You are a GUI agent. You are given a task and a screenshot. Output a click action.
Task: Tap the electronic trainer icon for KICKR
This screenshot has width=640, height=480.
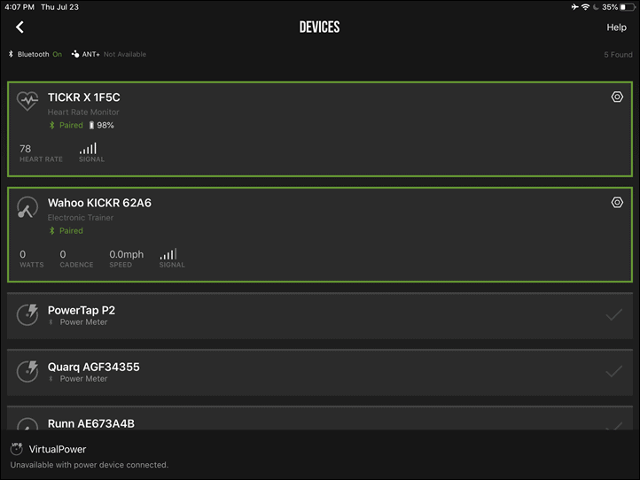point(27,207)
